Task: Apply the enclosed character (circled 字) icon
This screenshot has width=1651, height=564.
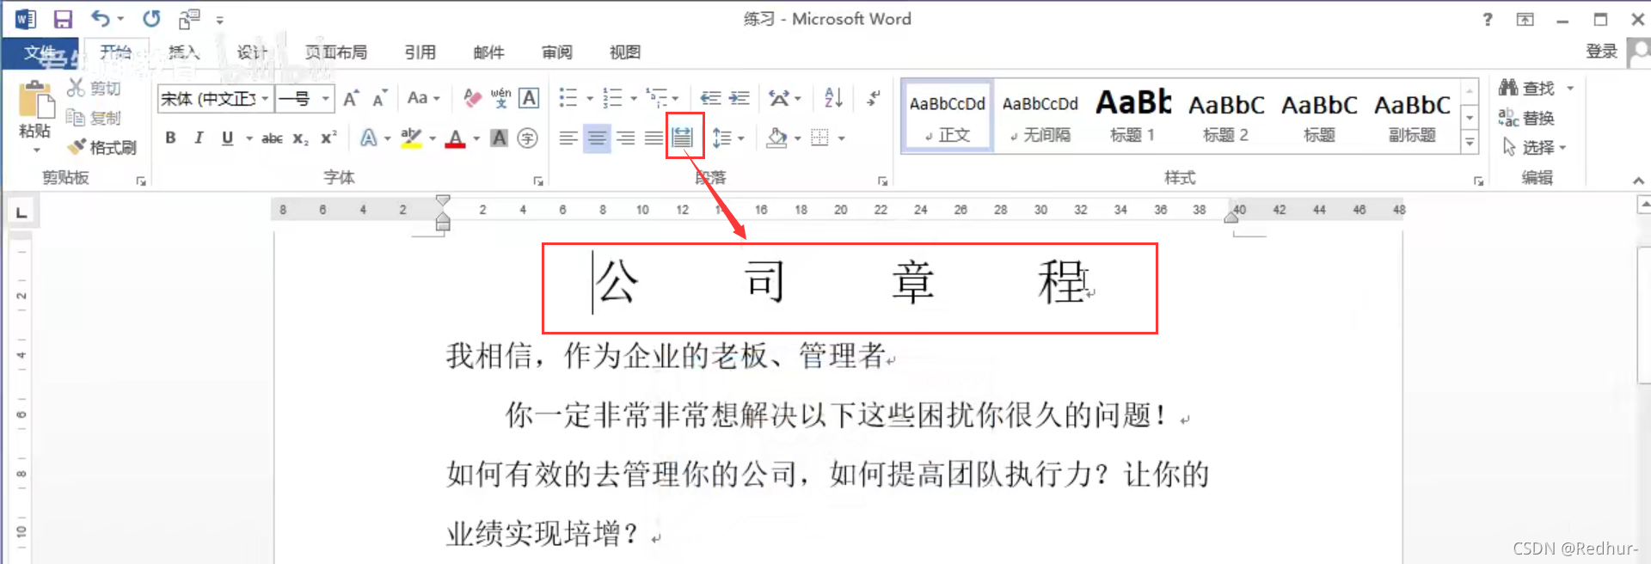Action: 528,138
